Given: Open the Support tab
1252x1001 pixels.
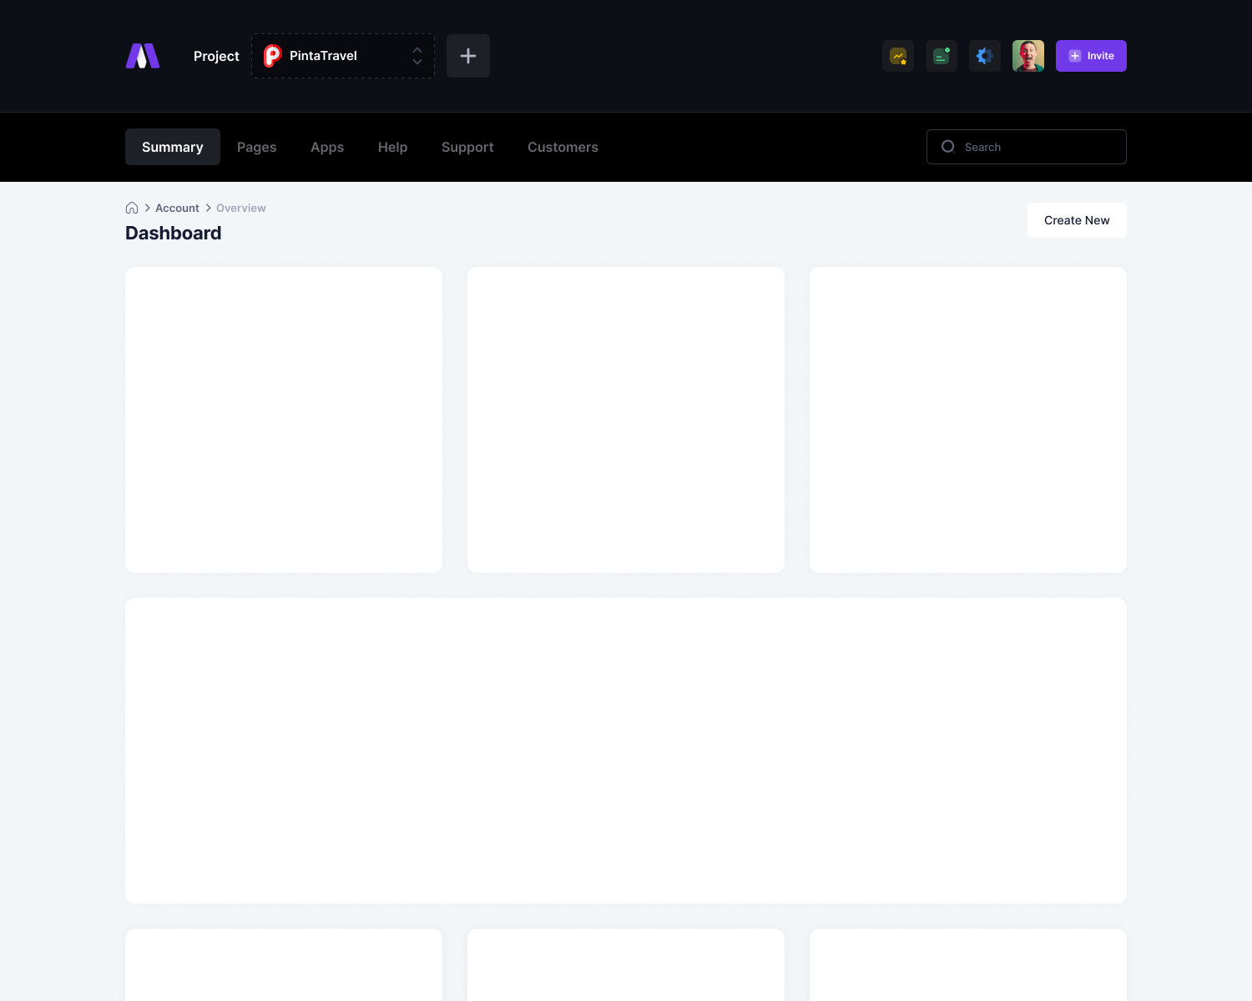Looking at the screenshot, I should pos(467,147).
